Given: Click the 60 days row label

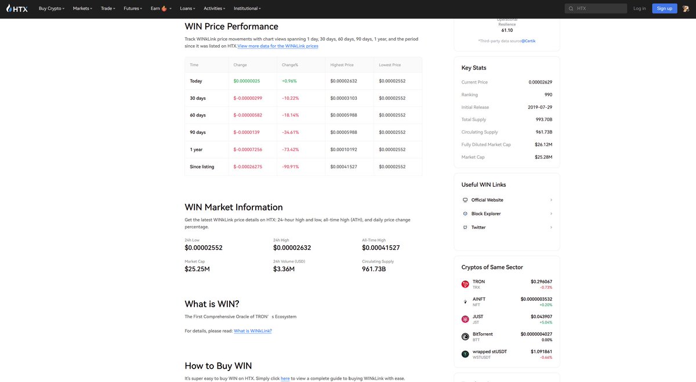Looking at the screenshot, I should (x=198, y=115).
